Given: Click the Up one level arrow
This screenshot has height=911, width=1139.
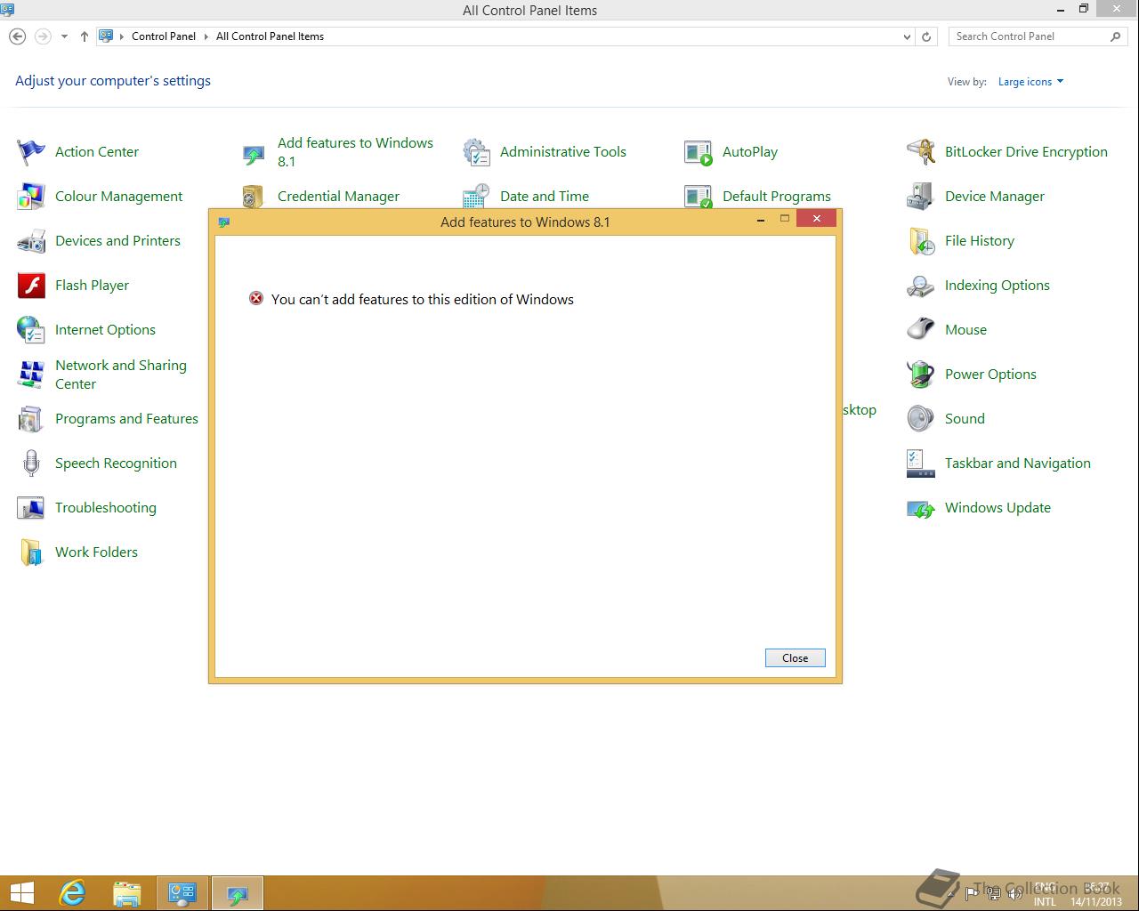Looking at the screenshot, I should (84, 36).
